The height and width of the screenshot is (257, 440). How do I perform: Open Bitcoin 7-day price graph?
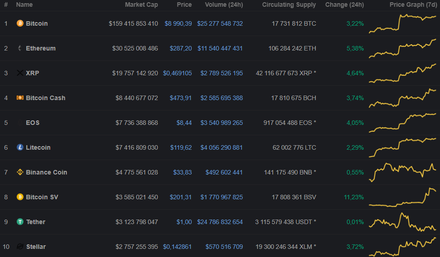pyautogui.click(x=403, y=24)
